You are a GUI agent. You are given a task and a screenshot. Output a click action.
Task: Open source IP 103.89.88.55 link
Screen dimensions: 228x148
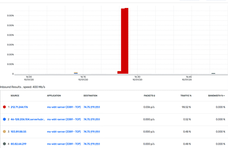click(x=19, y=132)
